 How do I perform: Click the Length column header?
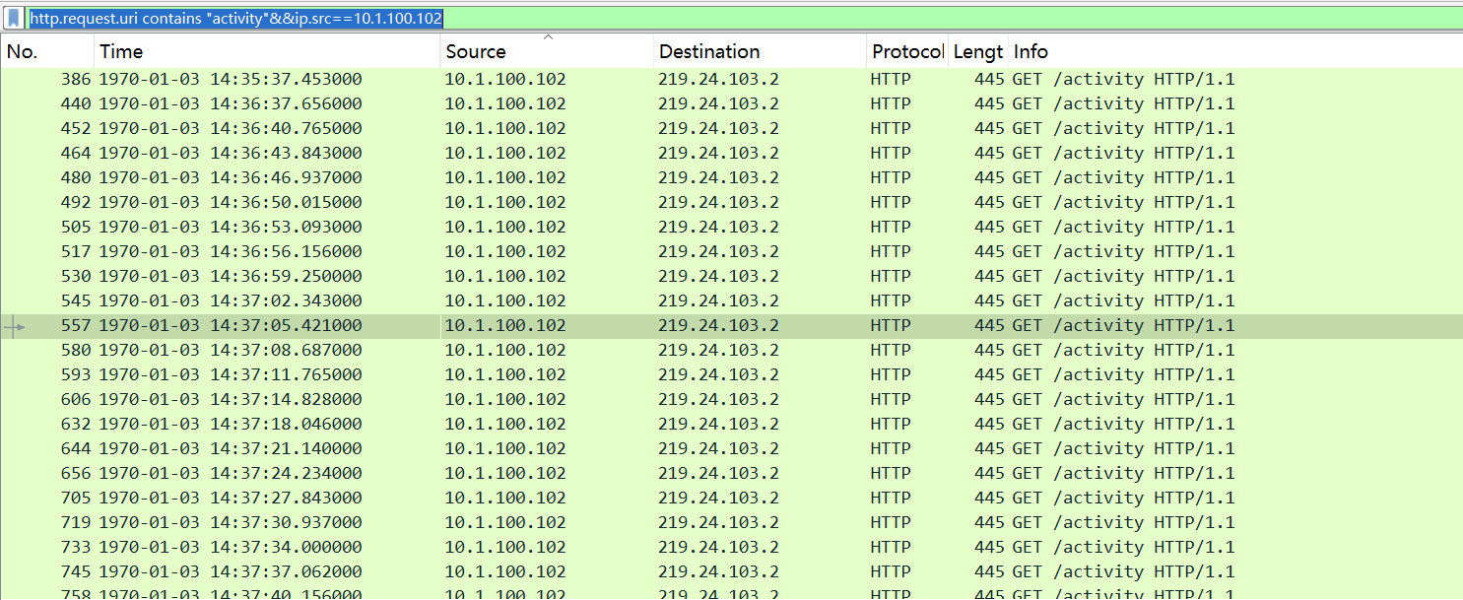tap(977, 52)
